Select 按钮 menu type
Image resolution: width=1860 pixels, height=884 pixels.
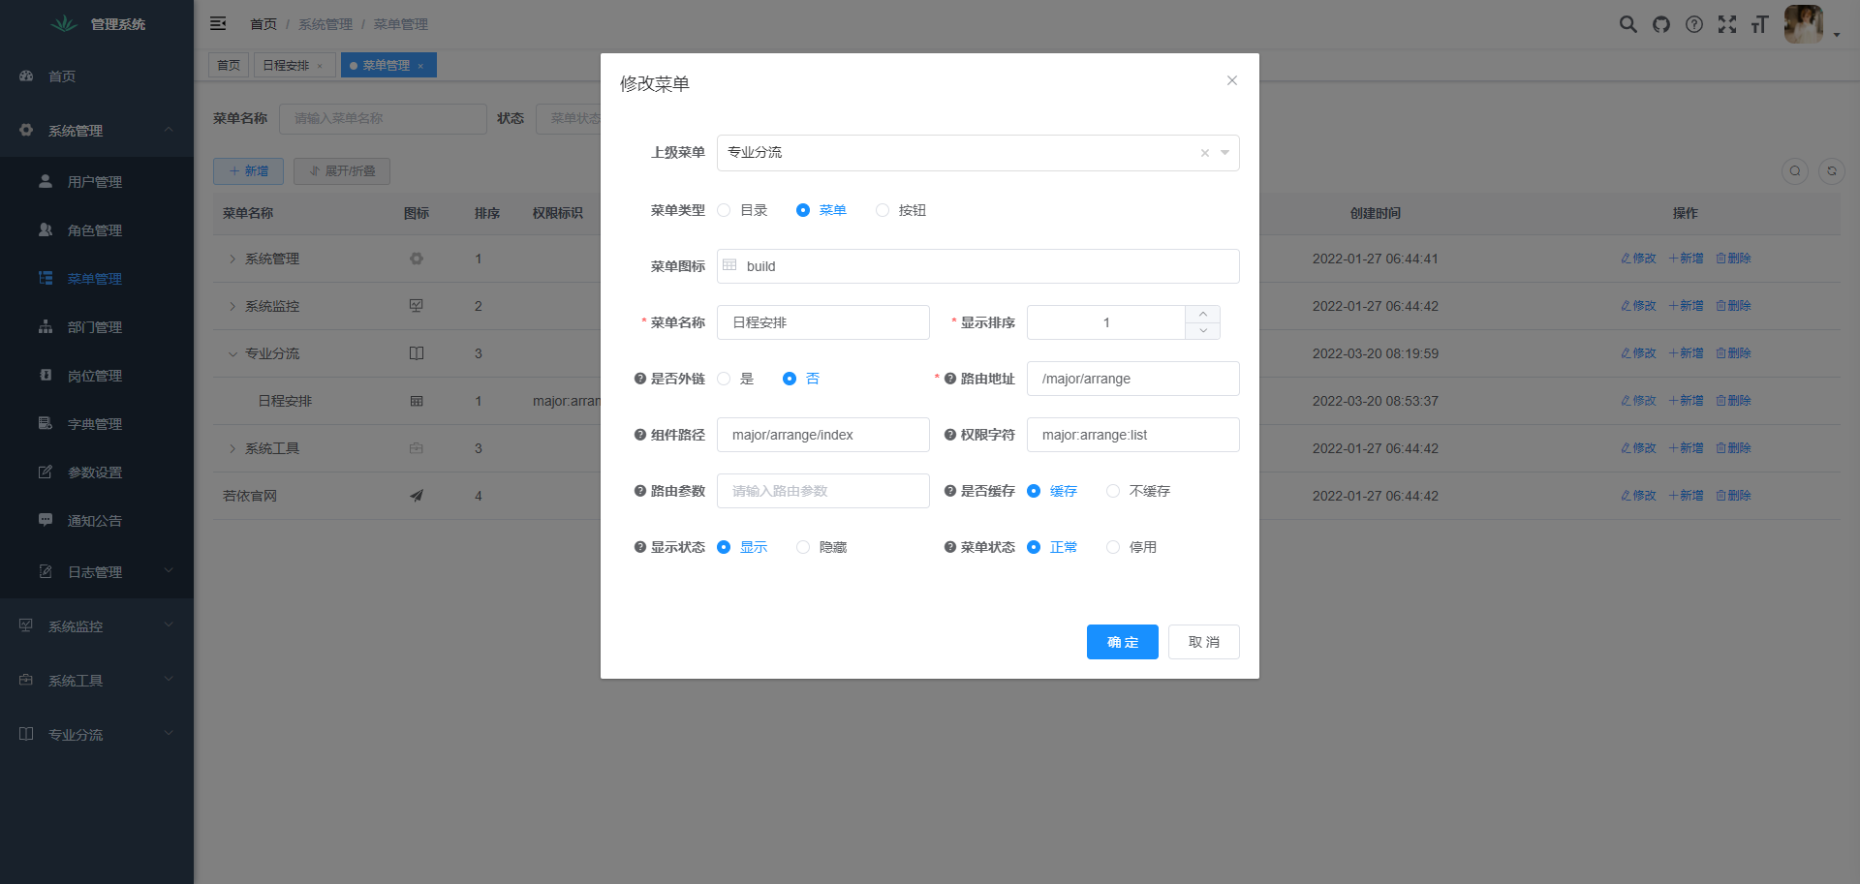[901, 210]
